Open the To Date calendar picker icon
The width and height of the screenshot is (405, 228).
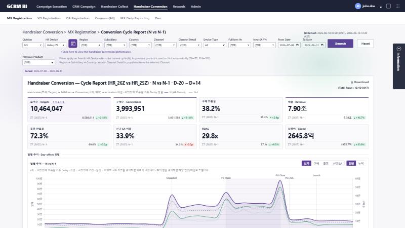pyautogui.click(x=322, y=45)
